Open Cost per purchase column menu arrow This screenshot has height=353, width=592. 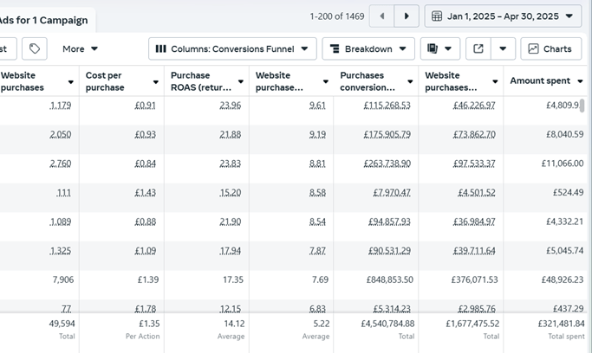click(156, 82)
